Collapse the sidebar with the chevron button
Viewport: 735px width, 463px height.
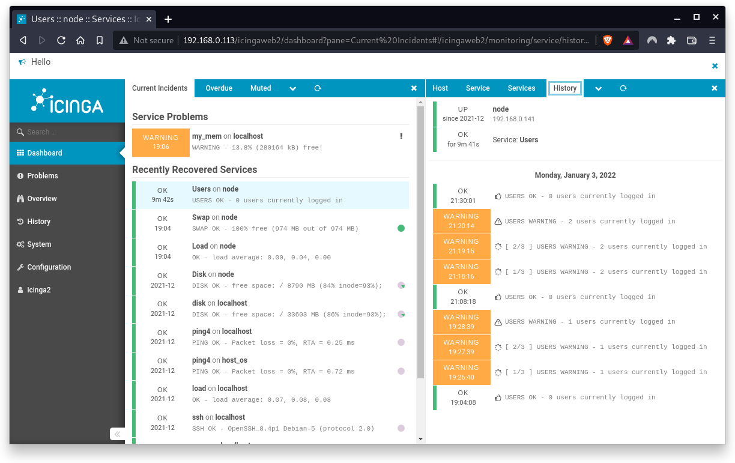[x=117, y=434]
